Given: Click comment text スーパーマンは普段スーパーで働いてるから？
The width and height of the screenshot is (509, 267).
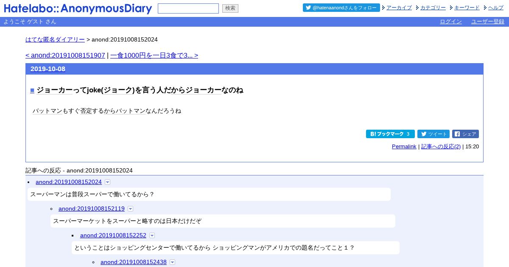Looking at the screenshot, I should pos(92,195).
